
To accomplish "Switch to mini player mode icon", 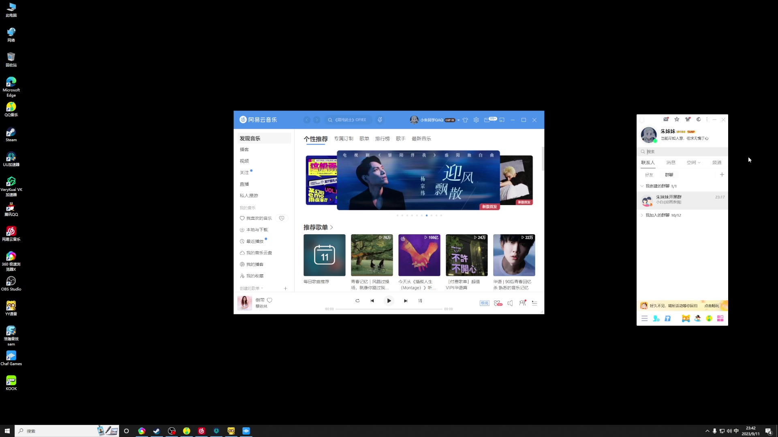I will click(x=502, y=120).
